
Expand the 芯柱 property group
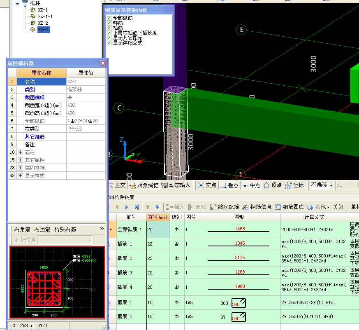point(21,152)
